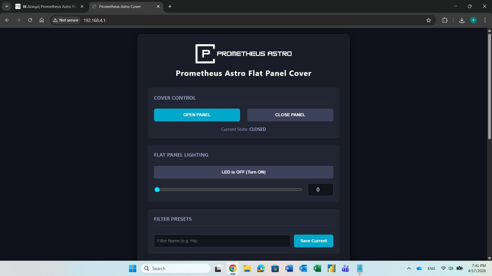Click the Save Current button

(313, 241)
